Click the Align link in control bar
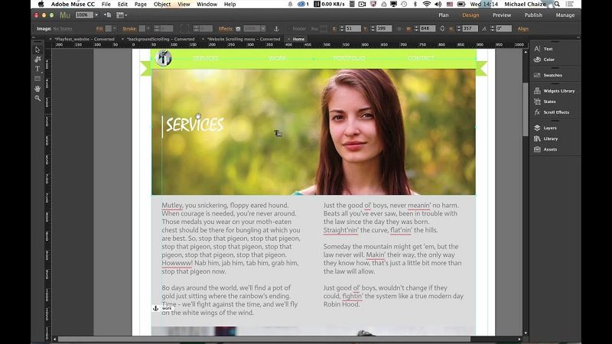The height and width of the screenshot is (344, 612). [523, 28]
